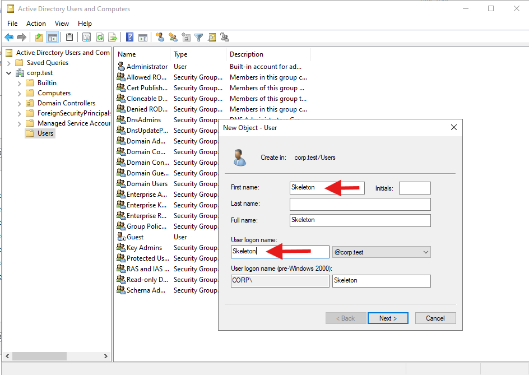The height and width of the screenshot is (375, 529).
Task: Click the Saved Queries folder icon
Action: (20, 62)
